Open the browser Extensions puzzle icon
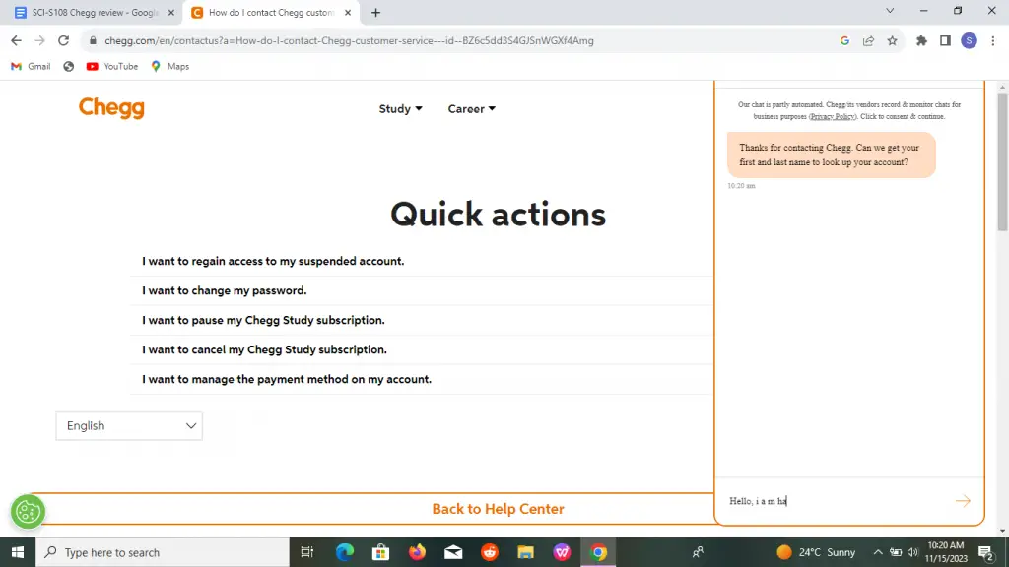Image resolution: width=1009 pixels, height=567 pixels. coord(920,40)
